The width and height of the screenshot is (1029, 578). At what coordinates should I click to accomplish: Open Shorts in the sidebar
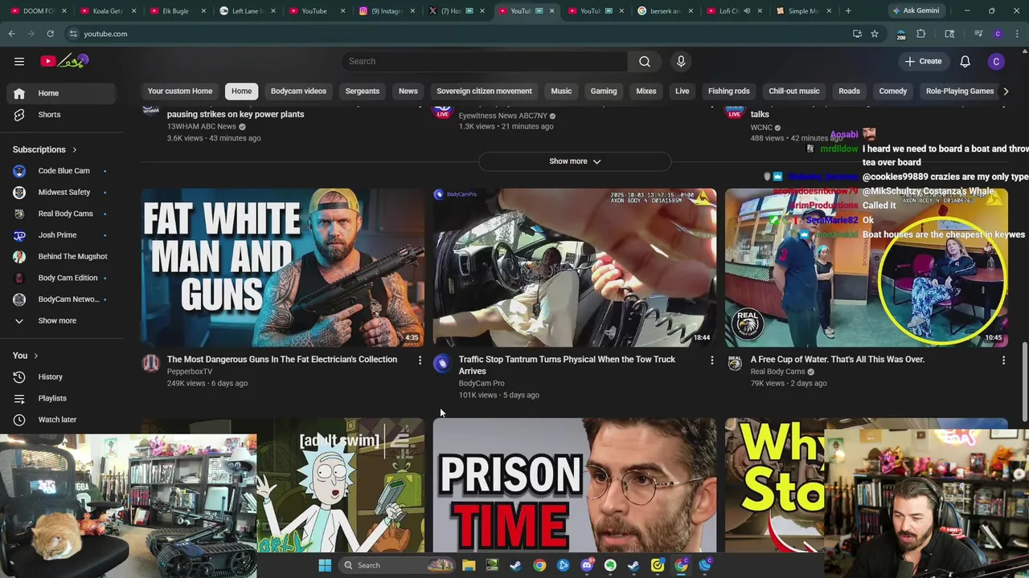[60, 114]
